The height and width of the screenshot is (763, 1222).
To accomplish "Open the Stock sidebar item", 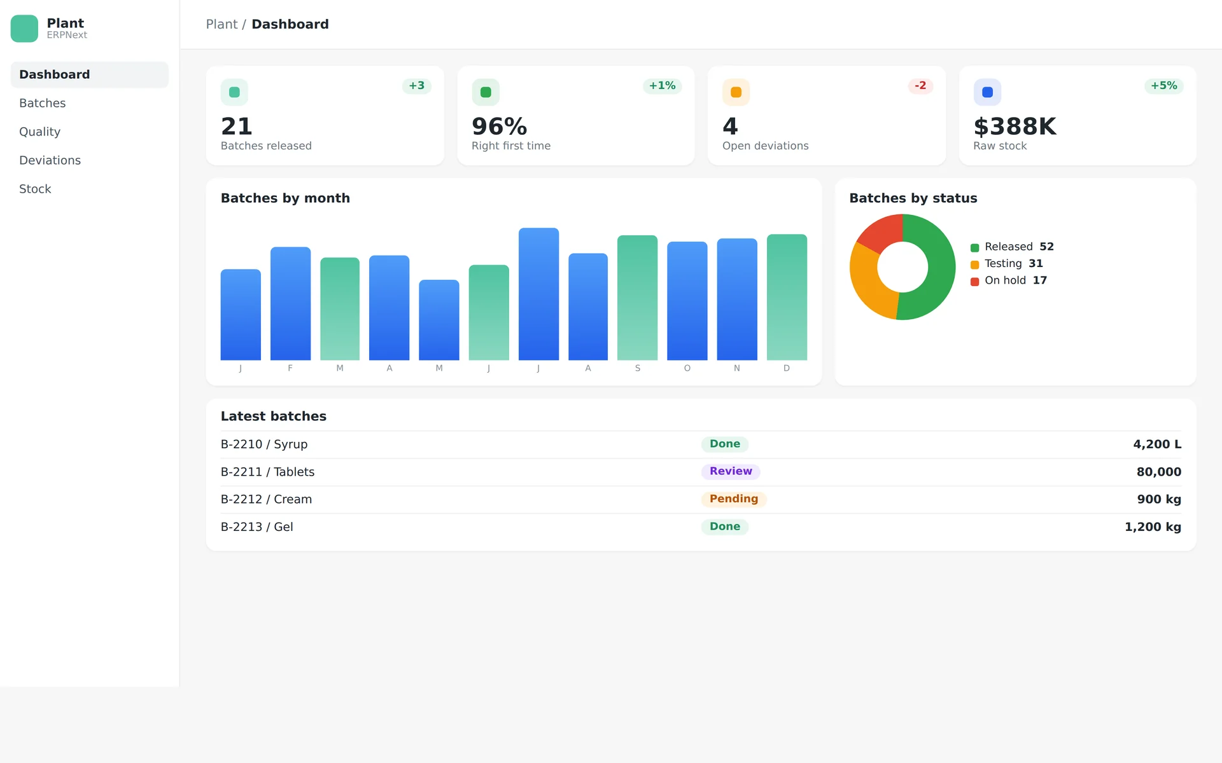I will 90,189.
